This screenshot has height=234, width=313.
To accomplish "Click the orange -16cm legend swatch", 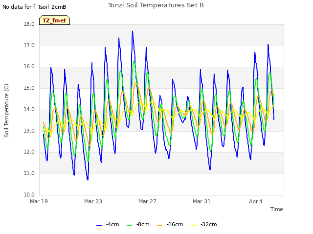I will pos(160,225).
